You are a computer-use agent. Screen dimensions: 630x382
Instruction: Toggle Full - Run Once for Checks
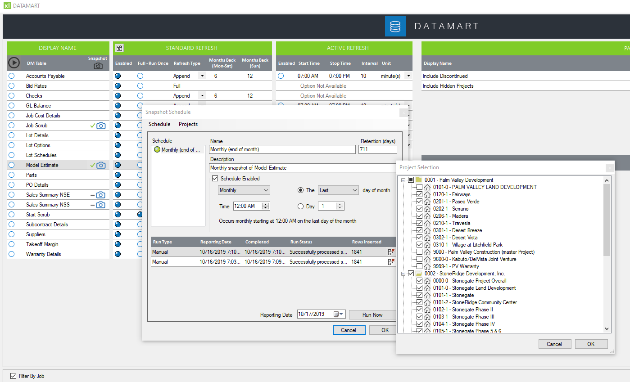click(141, 96)
